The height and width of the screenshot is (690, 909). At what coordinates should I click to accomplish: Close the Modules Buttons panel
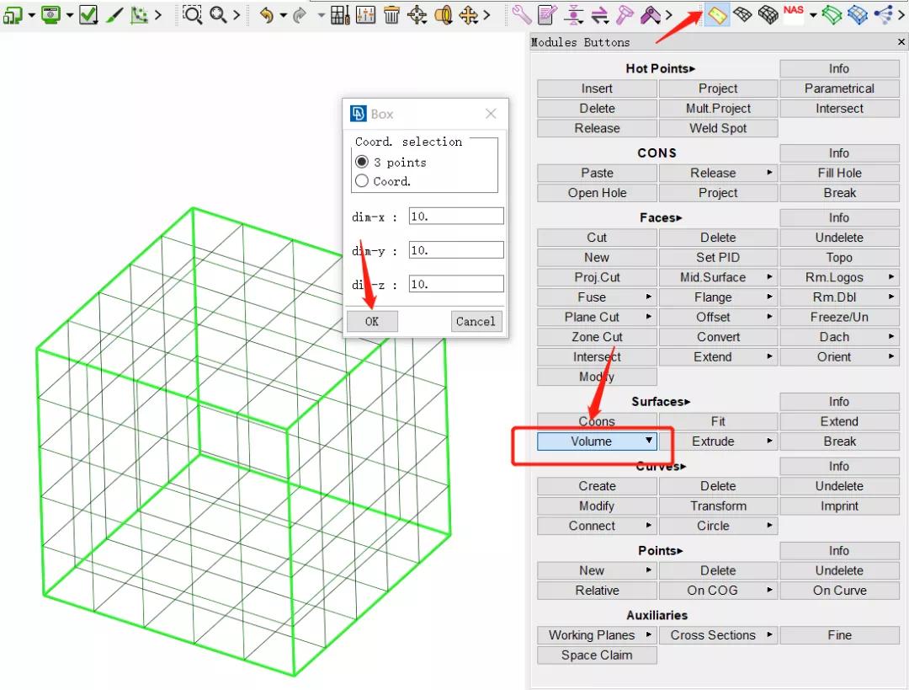(901, 42)
